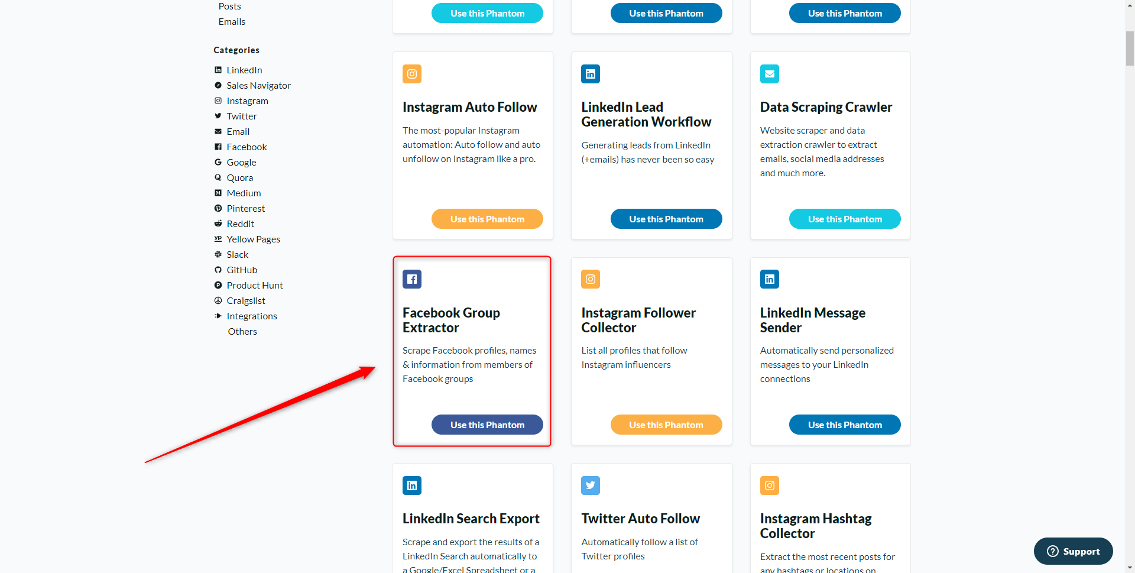The height and width of the screenshot is (573, 1135).
Task: Click Instagram icon on Instagram Auto Follow card
Action: point(412,74)
